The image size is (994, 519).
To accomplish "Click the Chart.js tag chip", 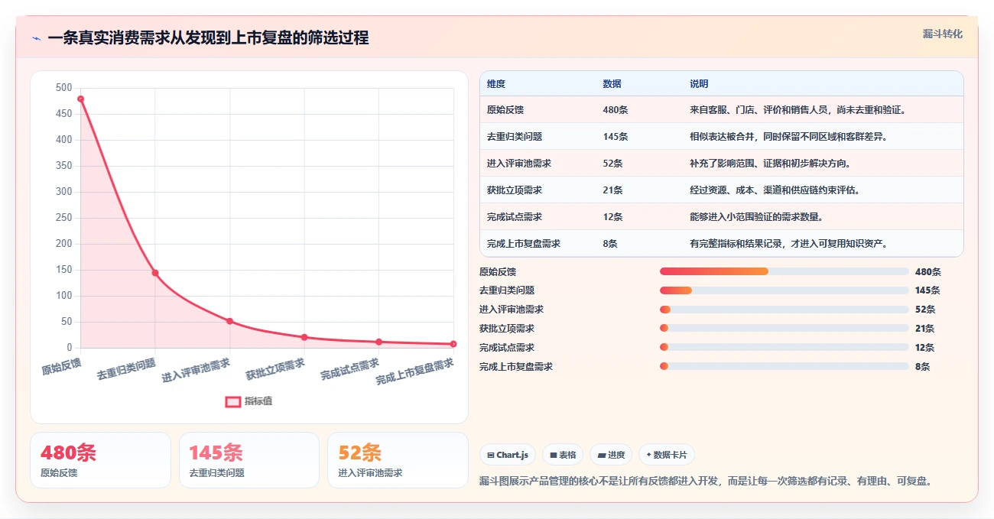I will [x=508, y=455].
